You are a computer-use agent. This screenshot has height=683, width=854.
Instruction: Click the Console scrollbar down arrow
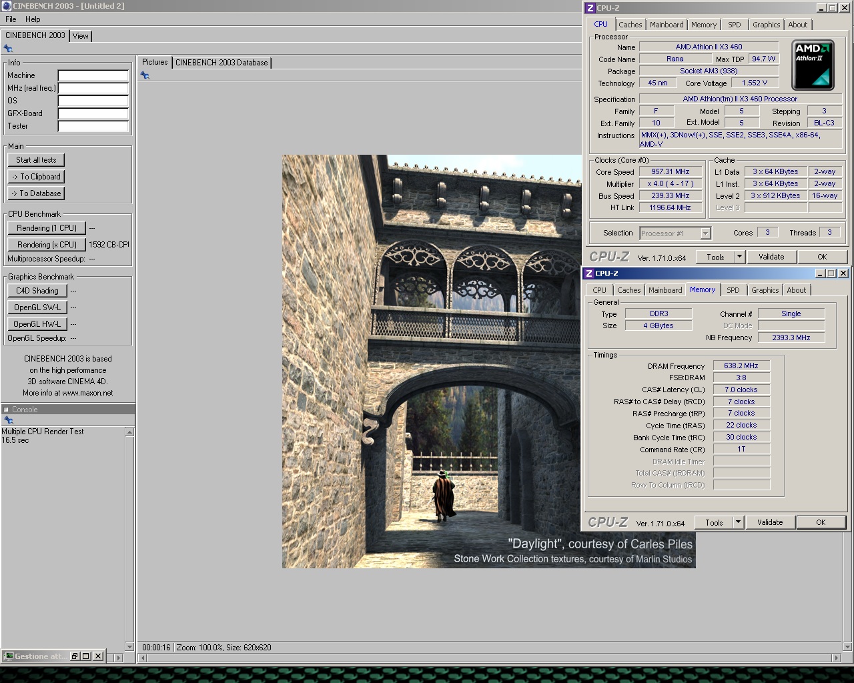(129, 646)
